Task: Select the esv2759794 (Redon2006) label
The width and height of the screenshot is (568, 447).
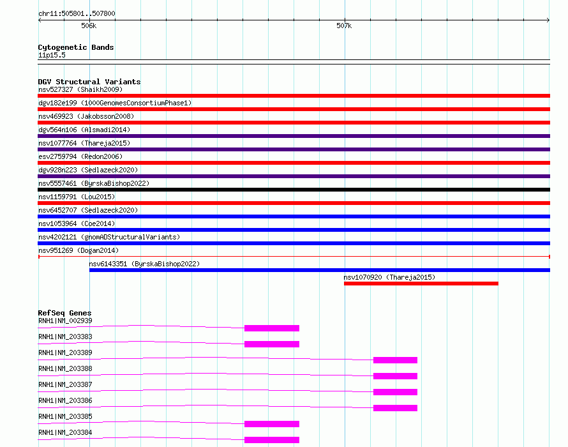Action: [80, 156]
